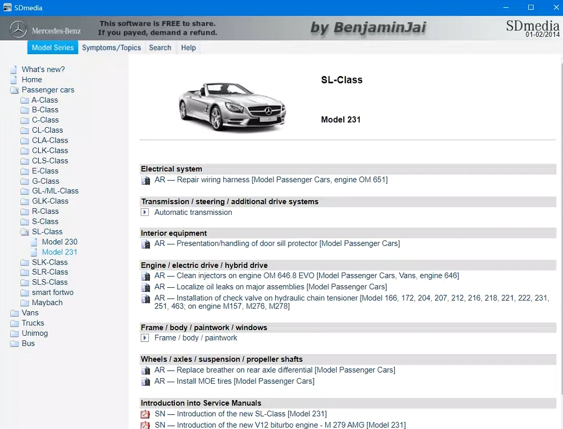This screenshot has height=429, width=563.
Task: Open check valve chain tensioner link
Action: pos(352,302)
